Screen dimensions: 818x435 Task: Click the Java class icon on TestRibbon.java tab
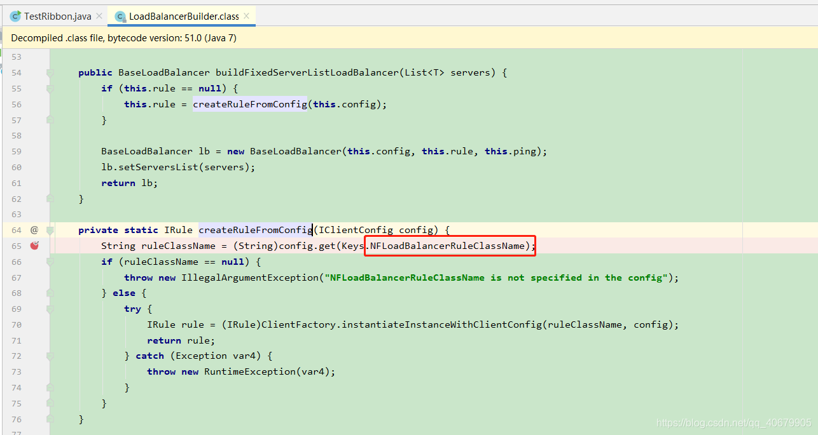[16, 16]
